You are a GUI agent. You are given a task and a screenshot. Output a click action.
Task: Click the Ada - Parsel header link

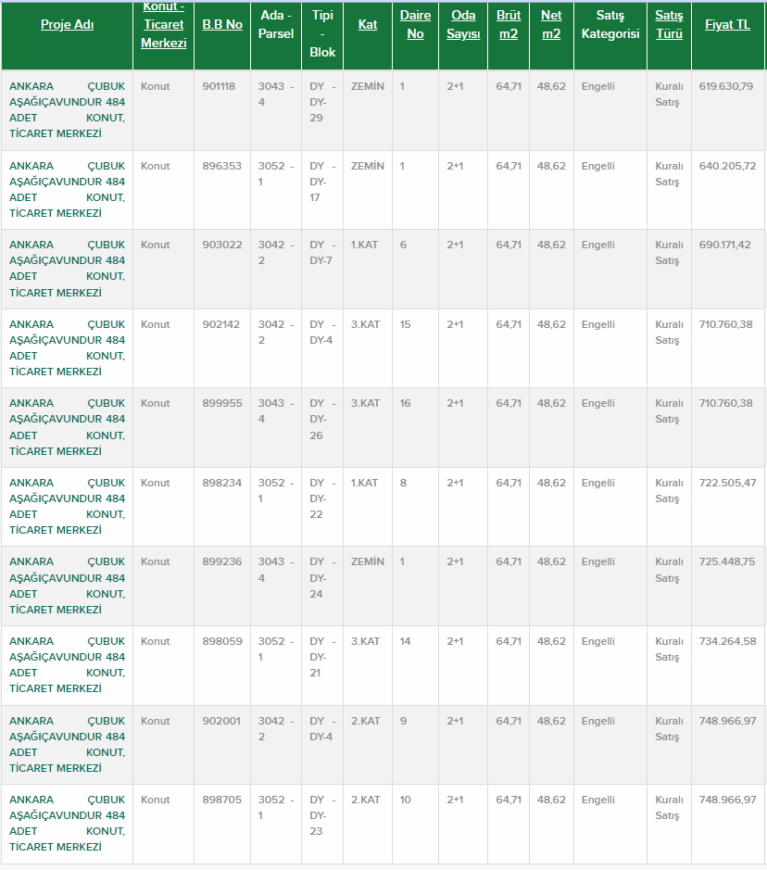[x=276, y=25]
